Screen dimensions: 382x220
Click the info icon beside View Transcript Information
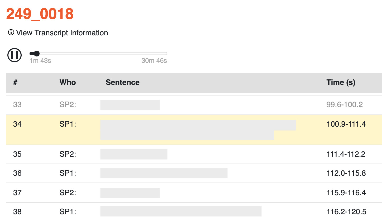point(11,32)
